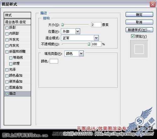
Task: Expand the 混合模式 blend mode dropdown
Action: 96,38
